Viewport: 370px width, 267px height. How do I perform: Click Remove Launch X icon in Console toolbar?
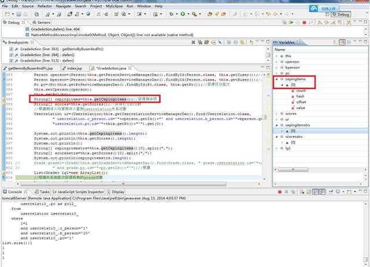click(286, 192)
